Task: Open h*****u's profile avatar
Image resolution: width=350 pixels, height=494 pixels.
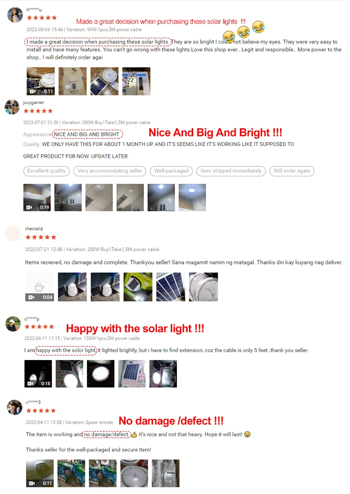Action: [x=15, y=15]
